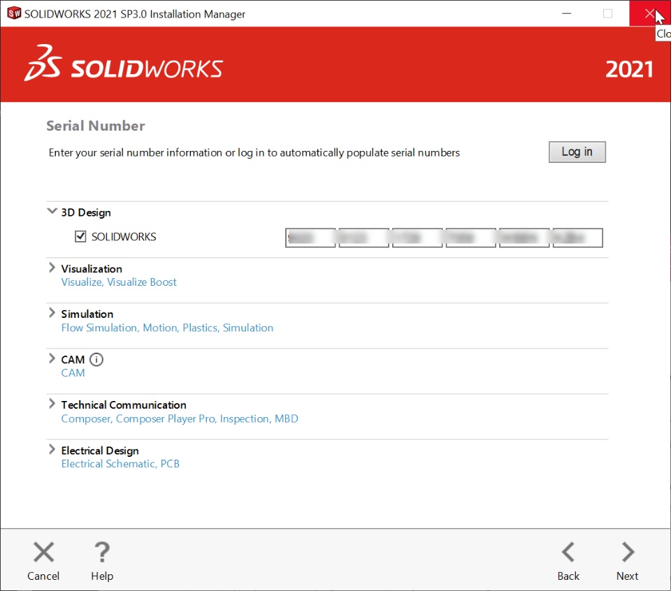
Task: Expand the Electrical Design section
Action: click(x=52, y=449)
